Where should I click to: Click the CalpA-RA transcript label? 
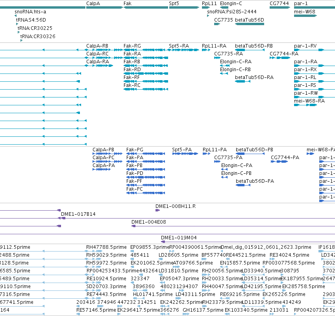tap(98, 62)
